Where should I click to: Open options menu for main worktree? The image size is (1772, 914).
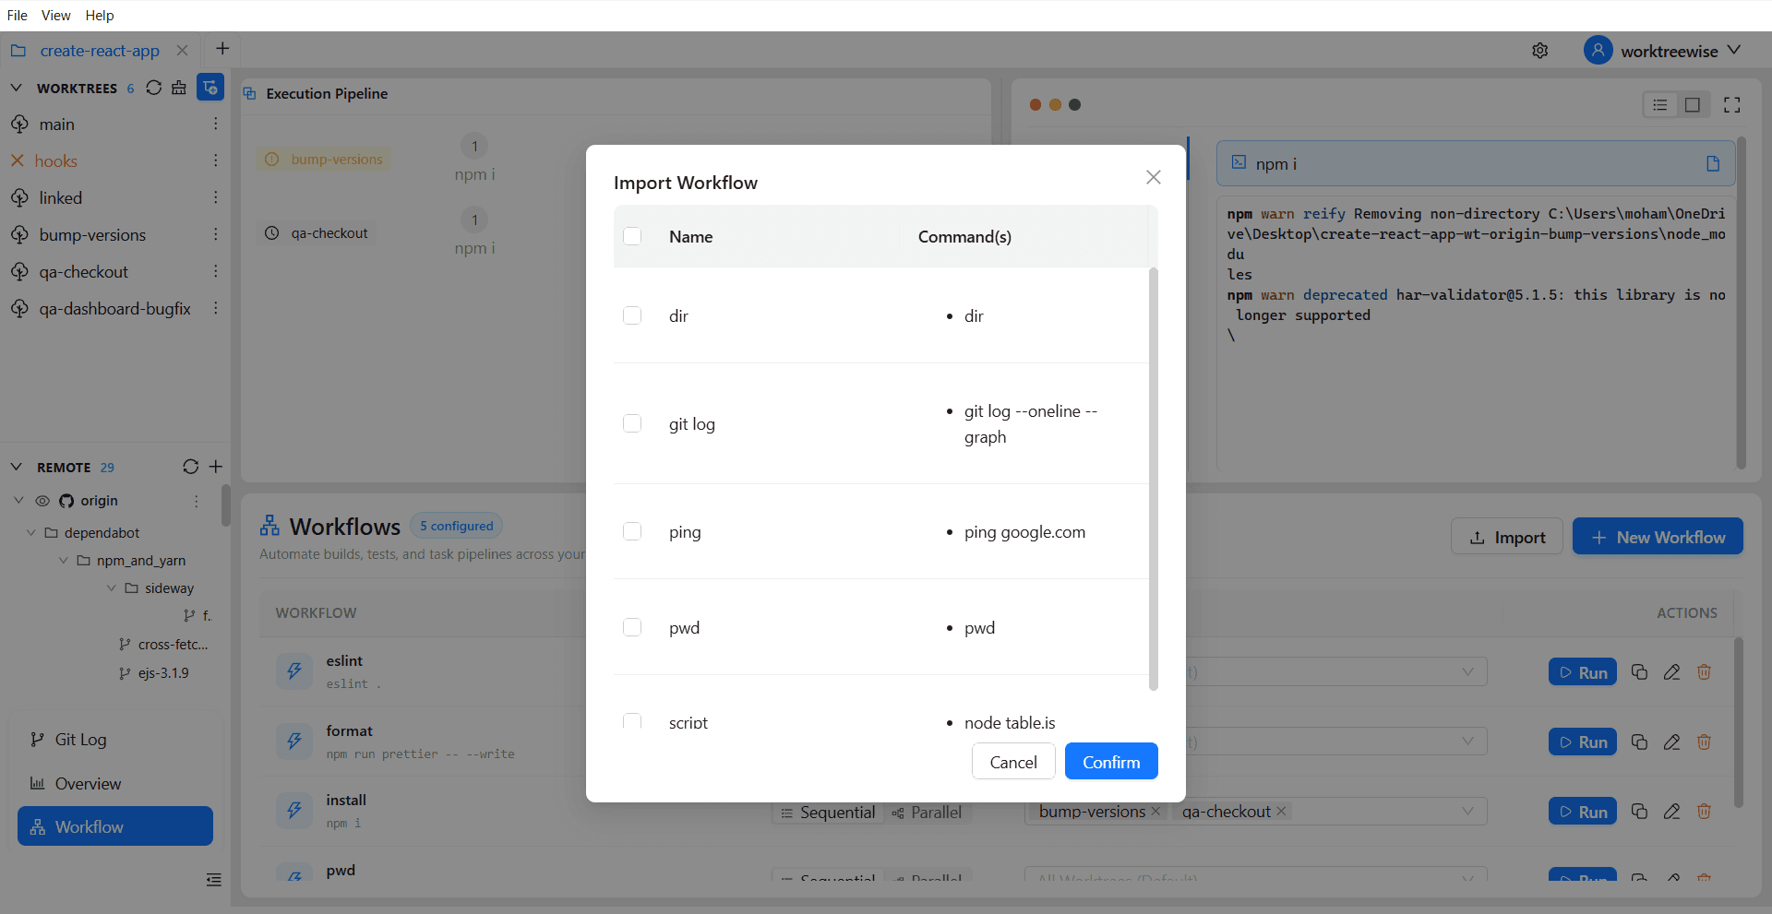tap(216, 124)
